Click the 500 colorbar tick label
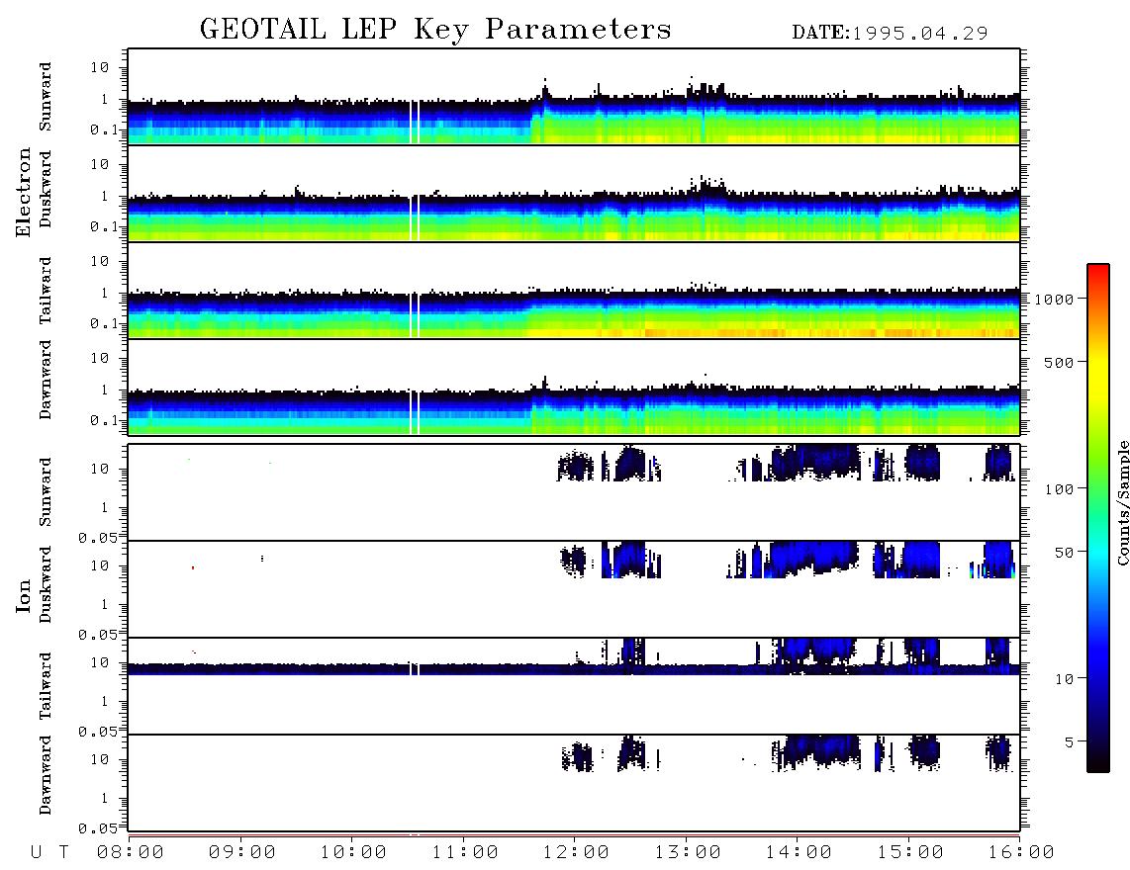Image resolution: width=1130 pixels, height=870 pixels. (1059, 362)
